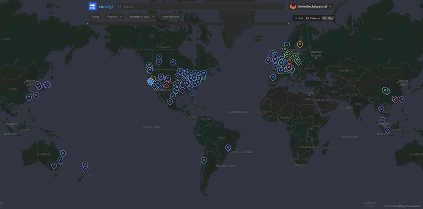Select the pin in Spain
The width and height of the screenshot is (423, 209).
pyautogui.click(x=273, y=78)
